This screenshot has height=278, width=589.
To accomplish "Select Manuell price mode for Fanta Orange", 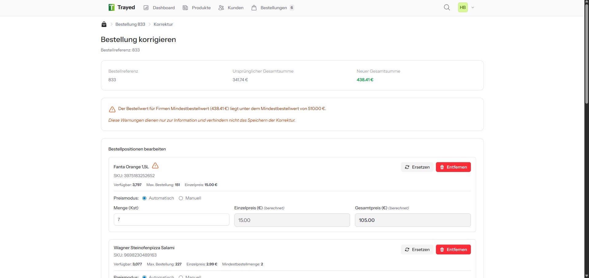I will pyautogui.click(x=181, y=198).
